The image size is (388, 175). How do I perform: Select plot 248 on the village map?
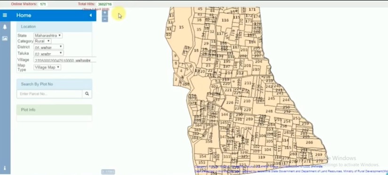(x=269, y=111)
